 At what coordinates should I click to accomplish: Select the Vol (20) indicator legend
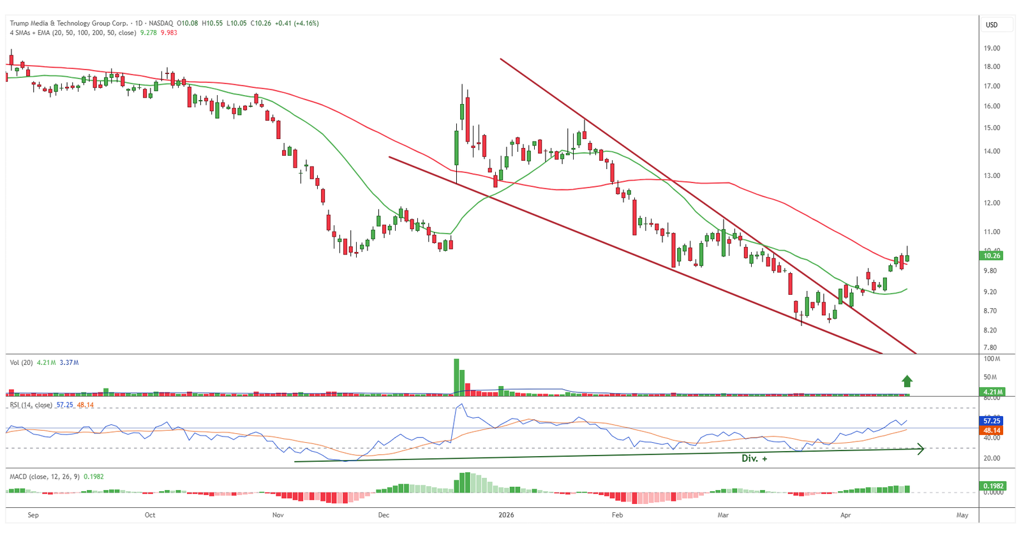[x=21, y=362]
